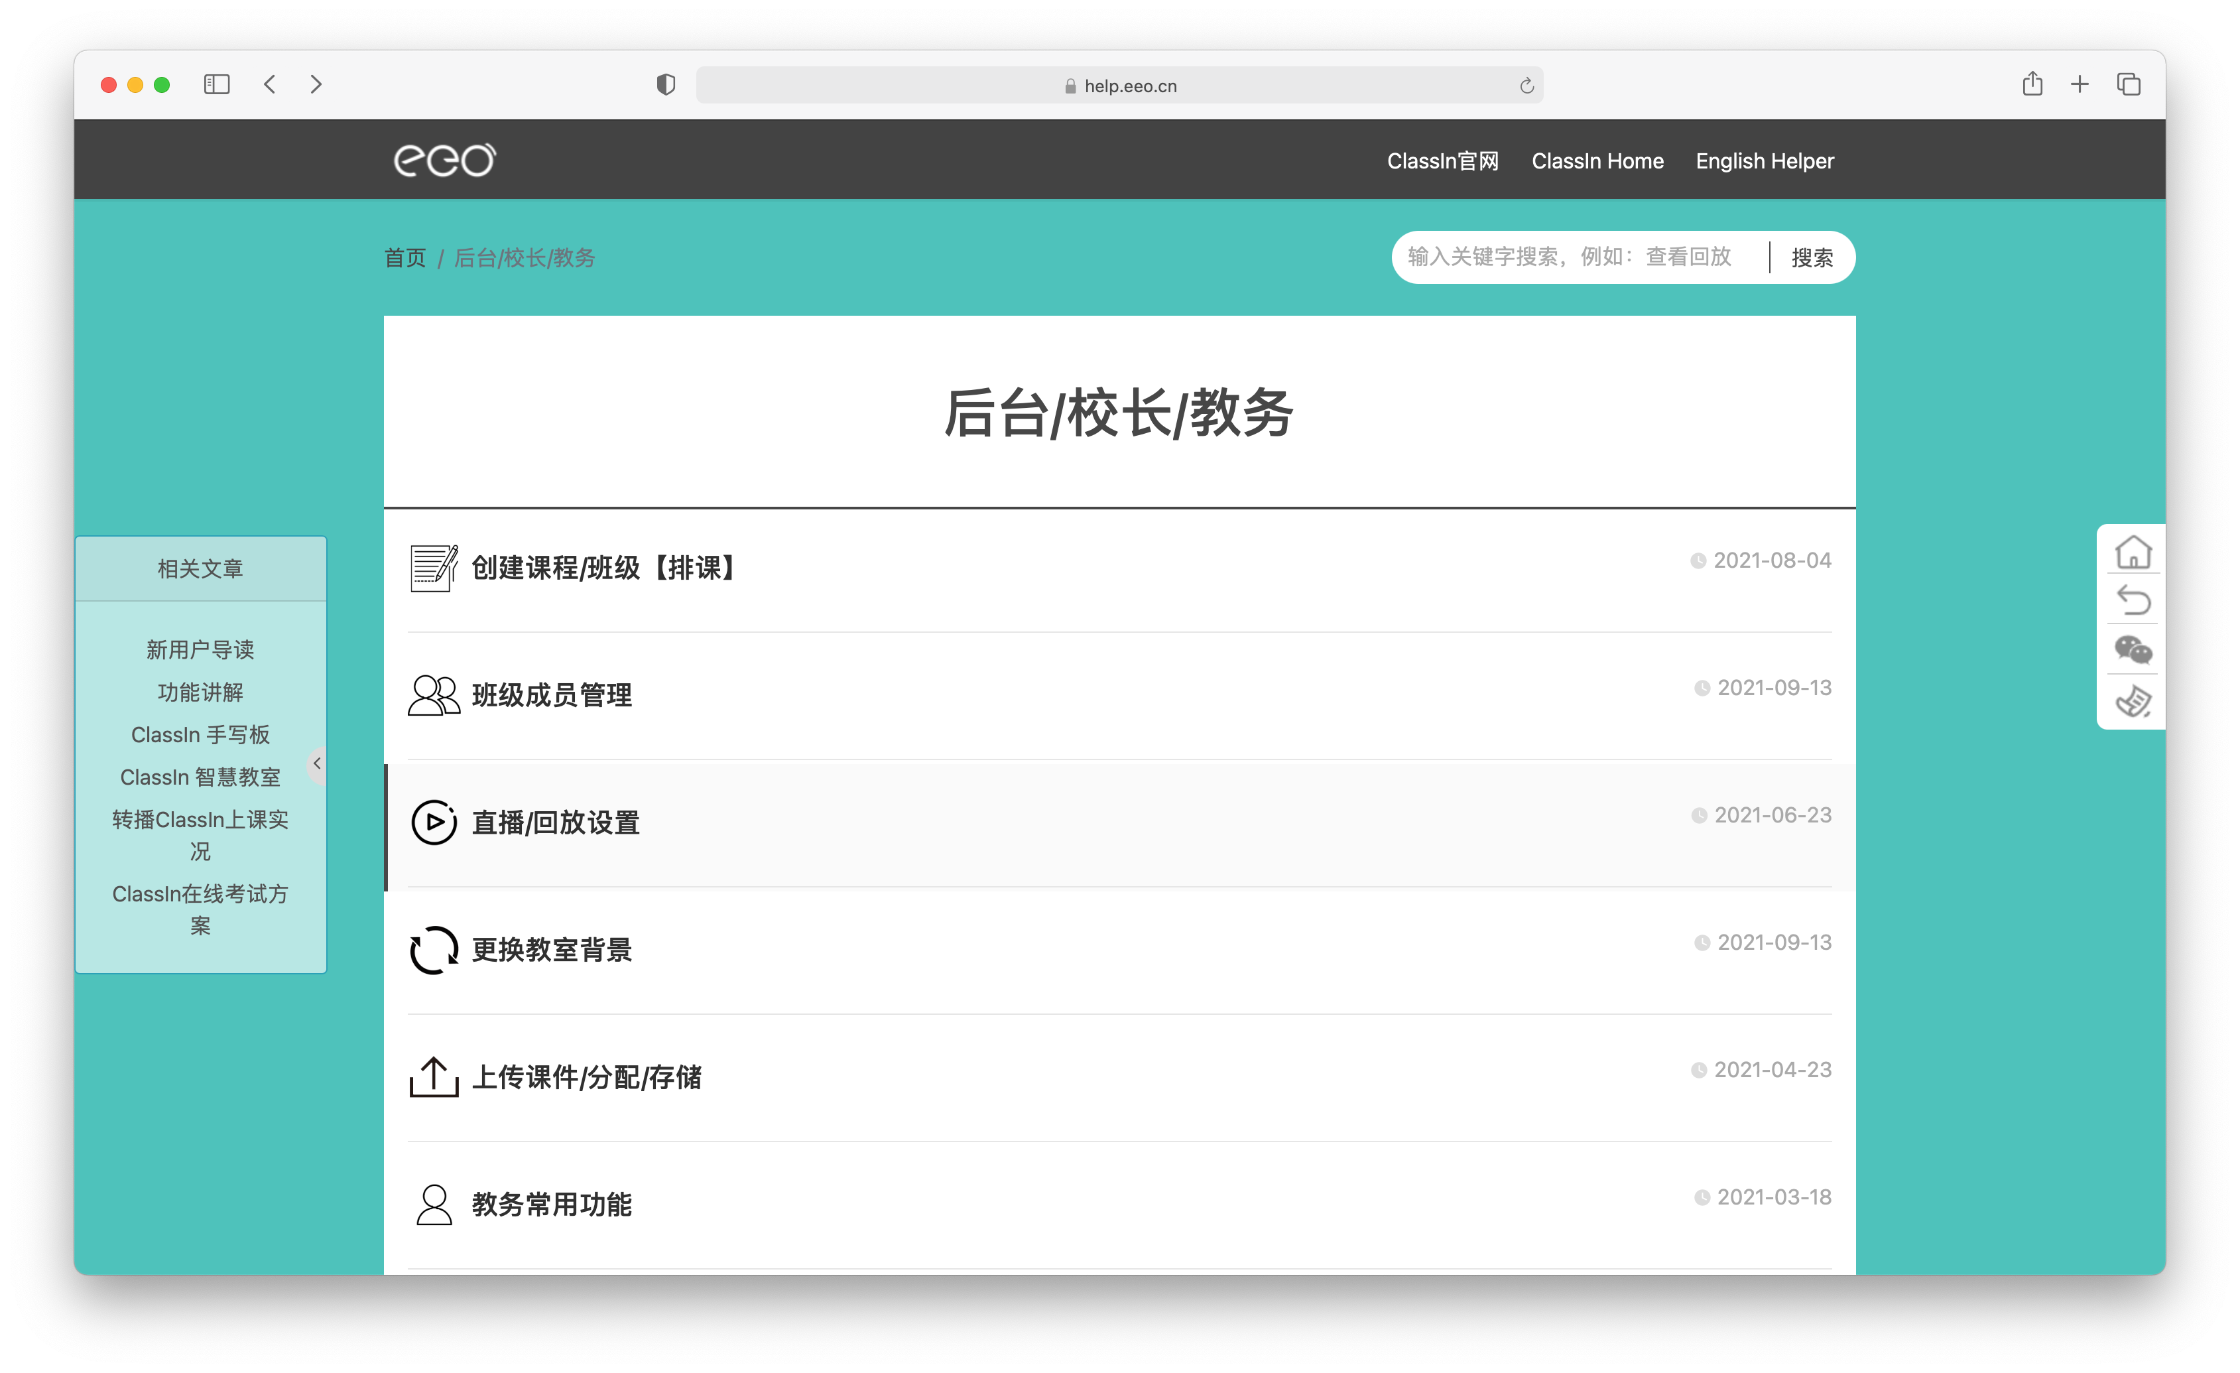
Task: Click the date 2021-03-18
Action: pyautogui.click(x=1774, y=1197)
